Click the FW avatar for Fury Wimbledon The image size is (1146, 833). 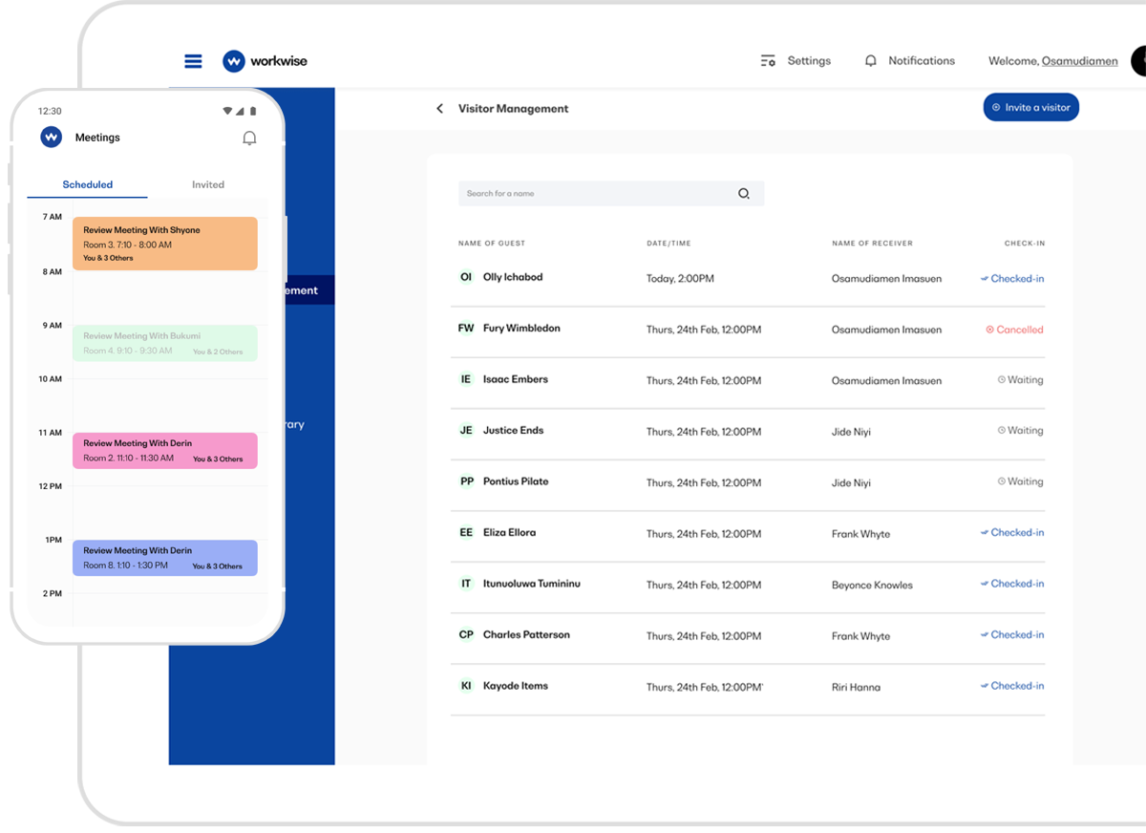coord(466,329)
